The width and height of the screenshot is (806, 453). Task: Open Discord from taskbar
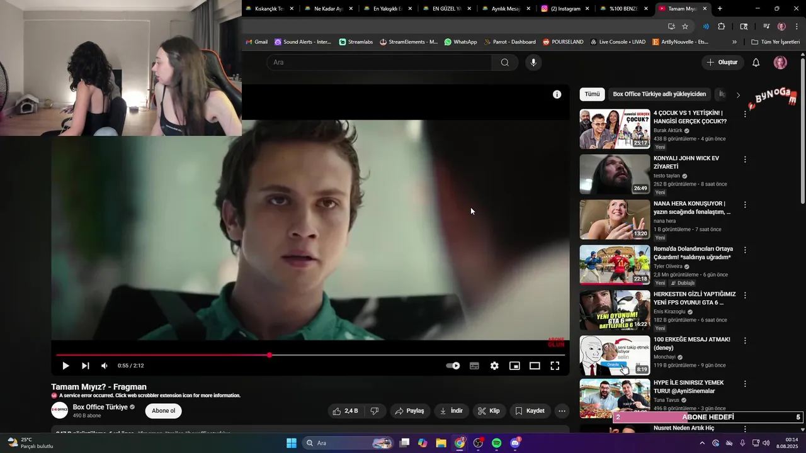pos(515,443)
